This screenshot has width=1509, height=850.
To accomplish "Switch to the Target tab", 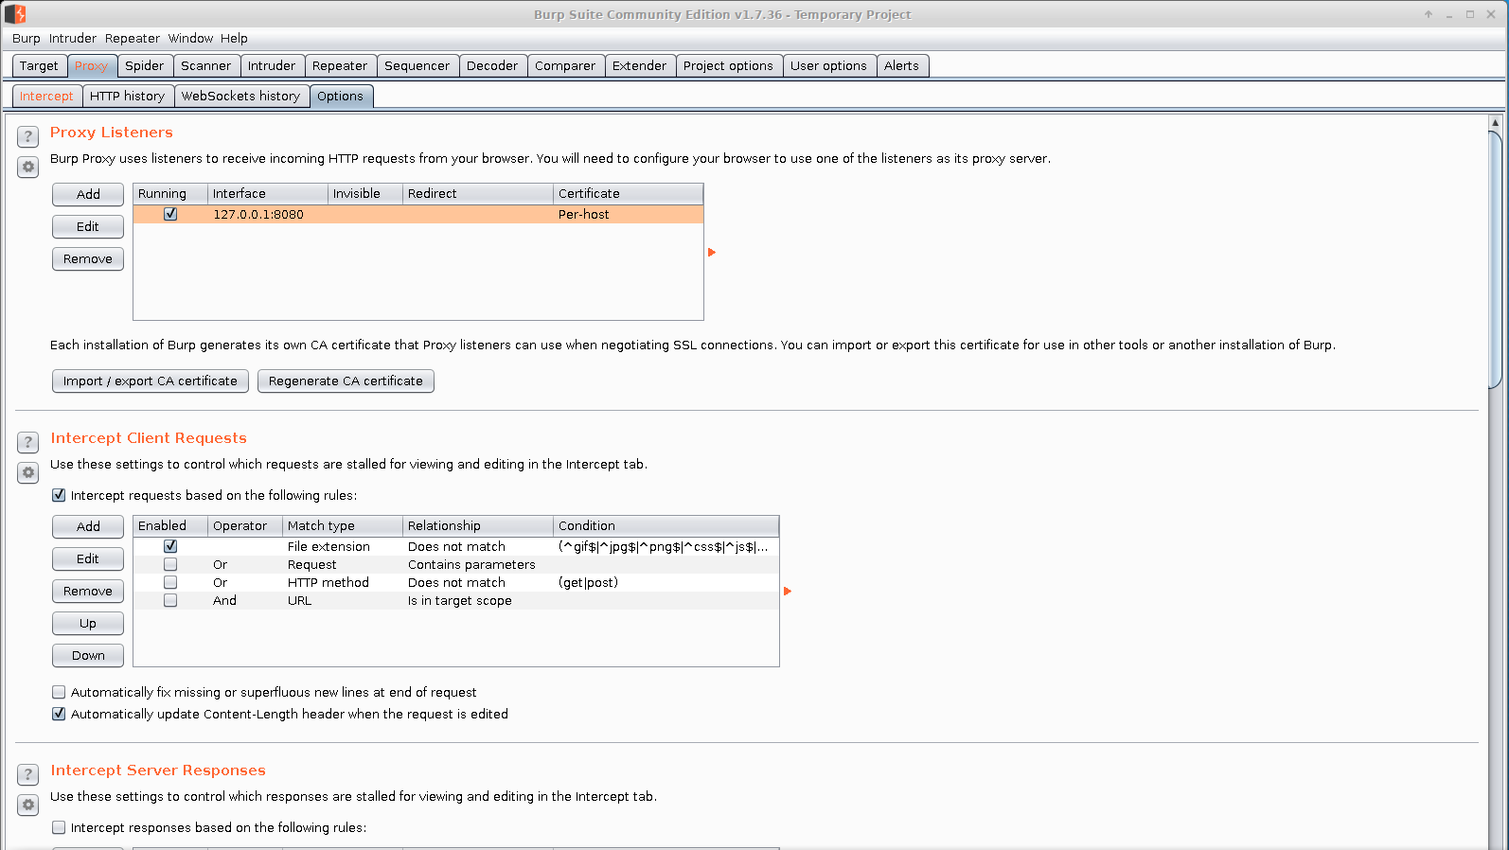I will click(39, 66).
